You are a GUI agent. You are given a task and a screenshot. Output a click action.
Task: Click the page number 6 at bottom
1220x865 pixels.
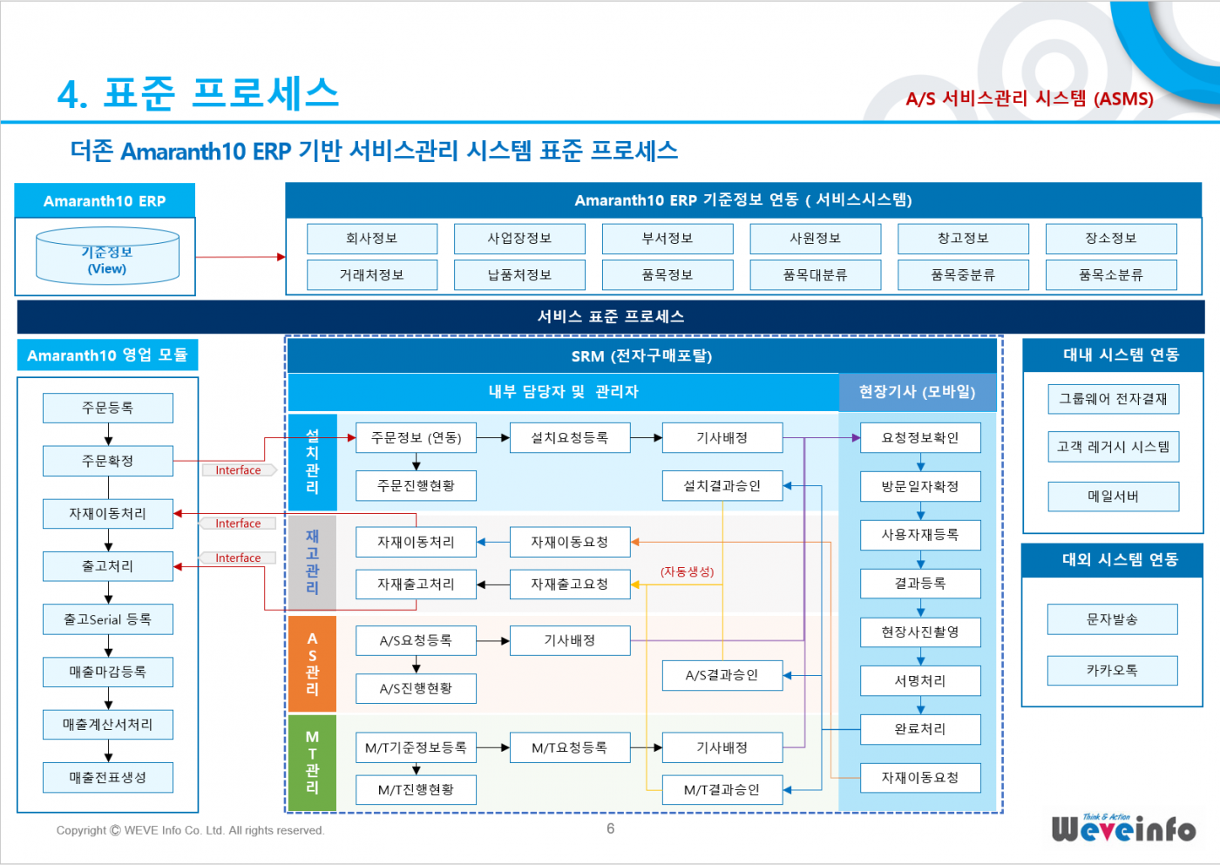[610, 828]
